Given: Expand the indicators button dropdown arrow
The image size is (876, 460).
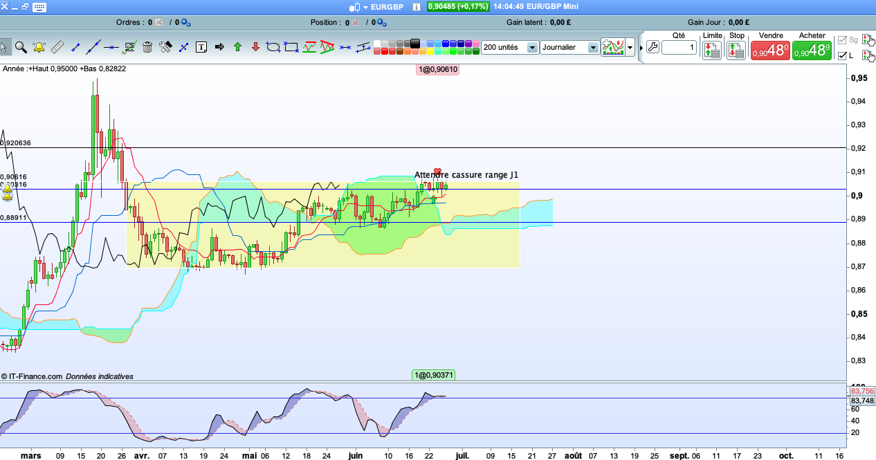Looking at the screenshot, I should coord(630,48).
